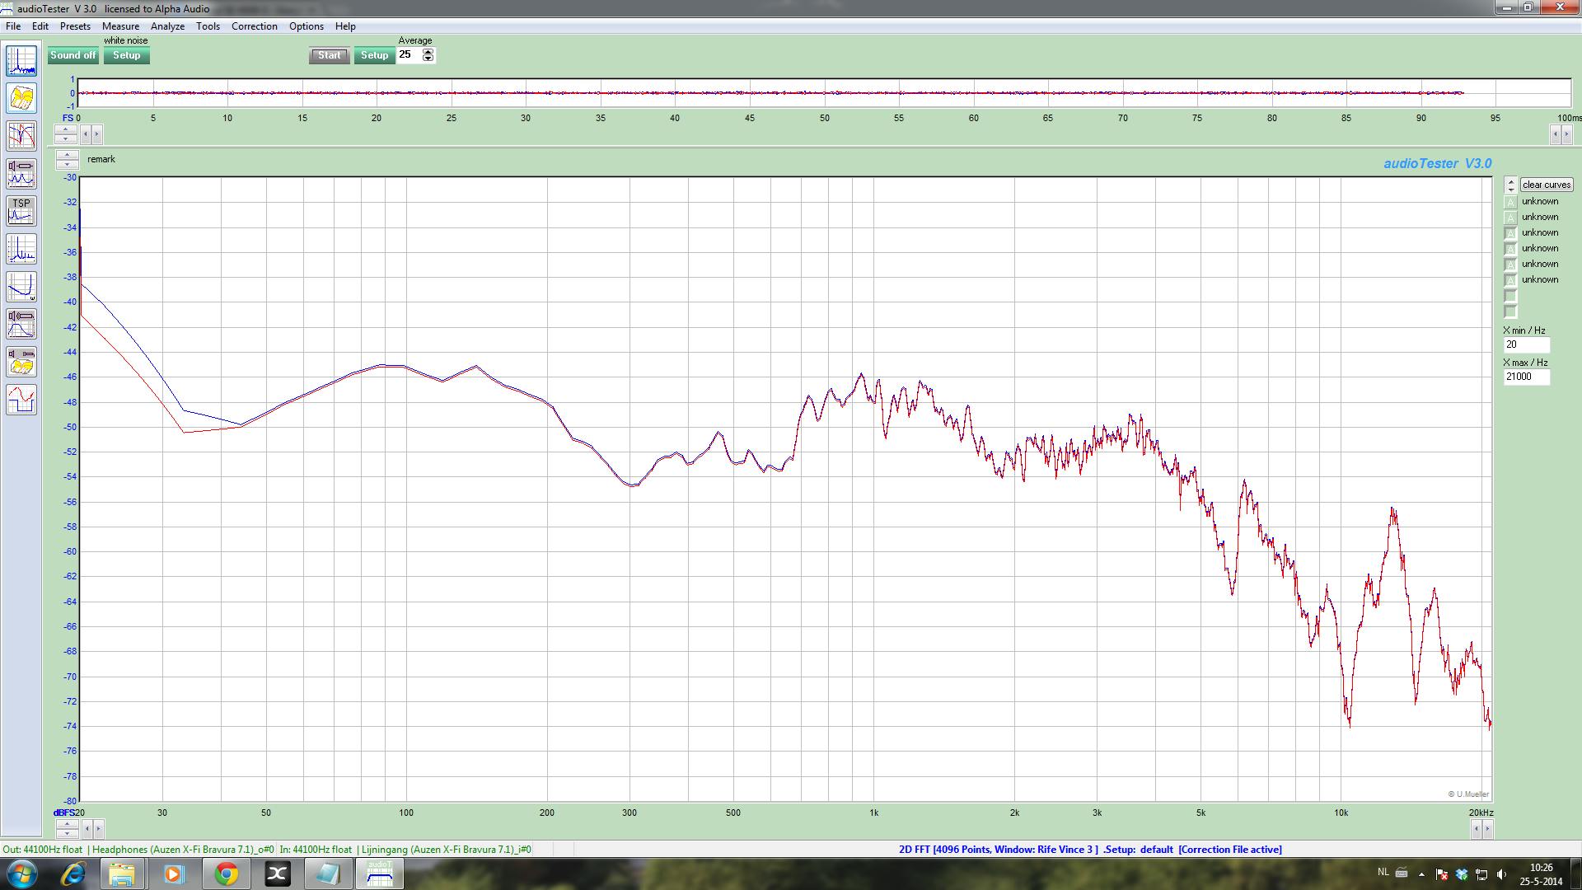
Task: Open the Analyze menu
Action: point(167,26)
